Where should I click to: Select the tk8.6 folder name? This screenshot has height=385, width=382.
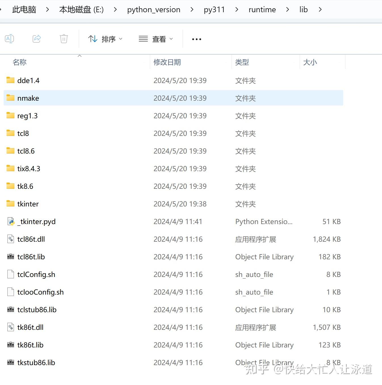point(25,186)
